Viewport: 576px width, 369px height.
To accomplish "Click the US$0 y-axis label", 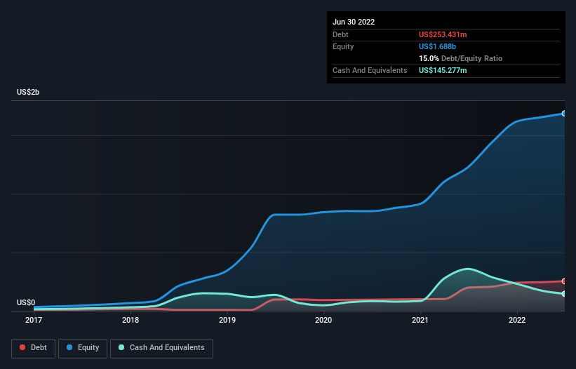I will (x=26, y=302).
